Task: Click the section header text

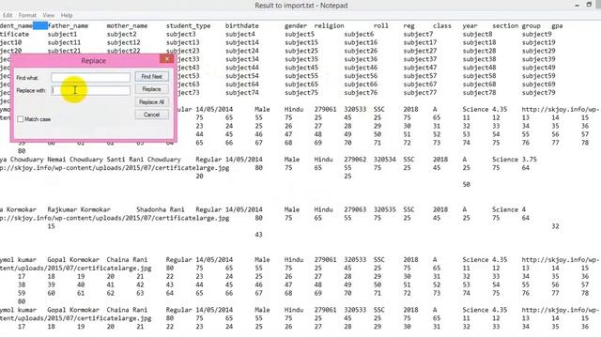Action: 505,25
